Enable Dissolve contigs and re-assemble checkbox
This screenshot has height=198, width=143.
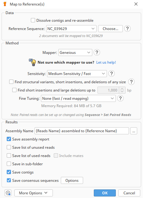click(33, 20)
